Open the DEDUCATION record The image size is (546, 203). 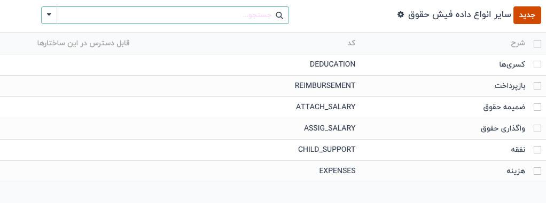[332, 64]
